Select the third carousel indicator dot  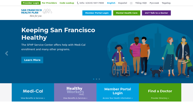tap(99, 79)
